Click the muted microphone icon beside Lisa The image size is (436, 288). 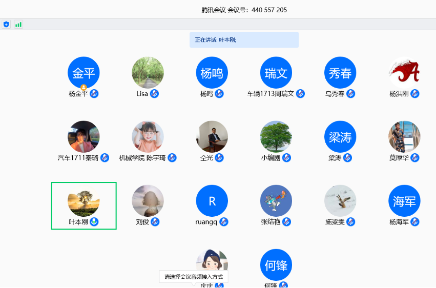[154, 94]
